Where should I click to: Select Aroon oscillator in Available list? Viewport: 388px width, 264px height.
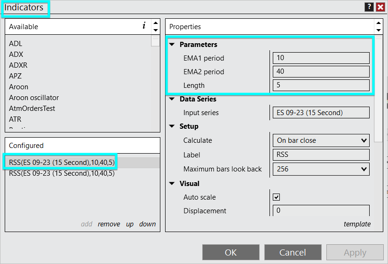(x=34, y=98)
